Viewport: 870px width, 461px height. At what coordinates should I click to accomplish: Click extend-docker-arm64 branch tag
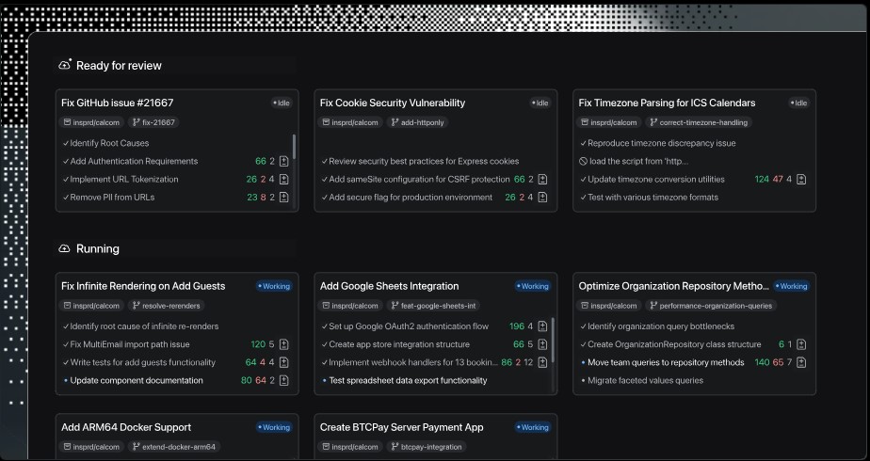(174, 447)
